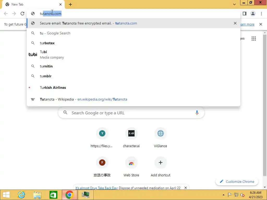Viewport: 267px width, 200px height.
Task: Toggle the side panel icon
Action: coord(245,14)
